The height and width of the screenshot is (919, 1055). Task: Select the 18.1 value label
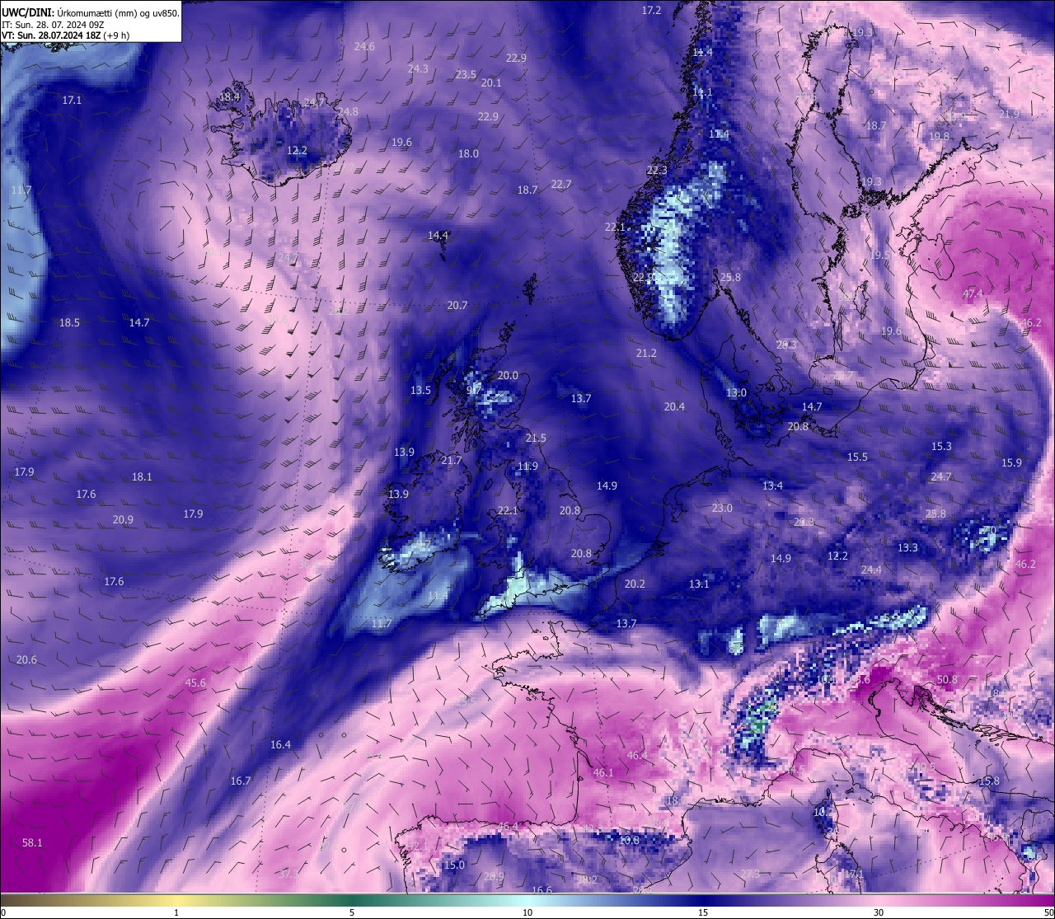[x=142, y=476]
